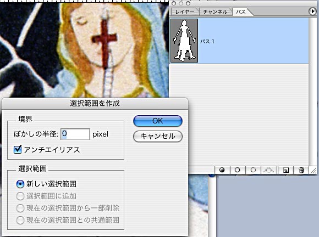Click the make work path from selection icon

tap(269, 170)
